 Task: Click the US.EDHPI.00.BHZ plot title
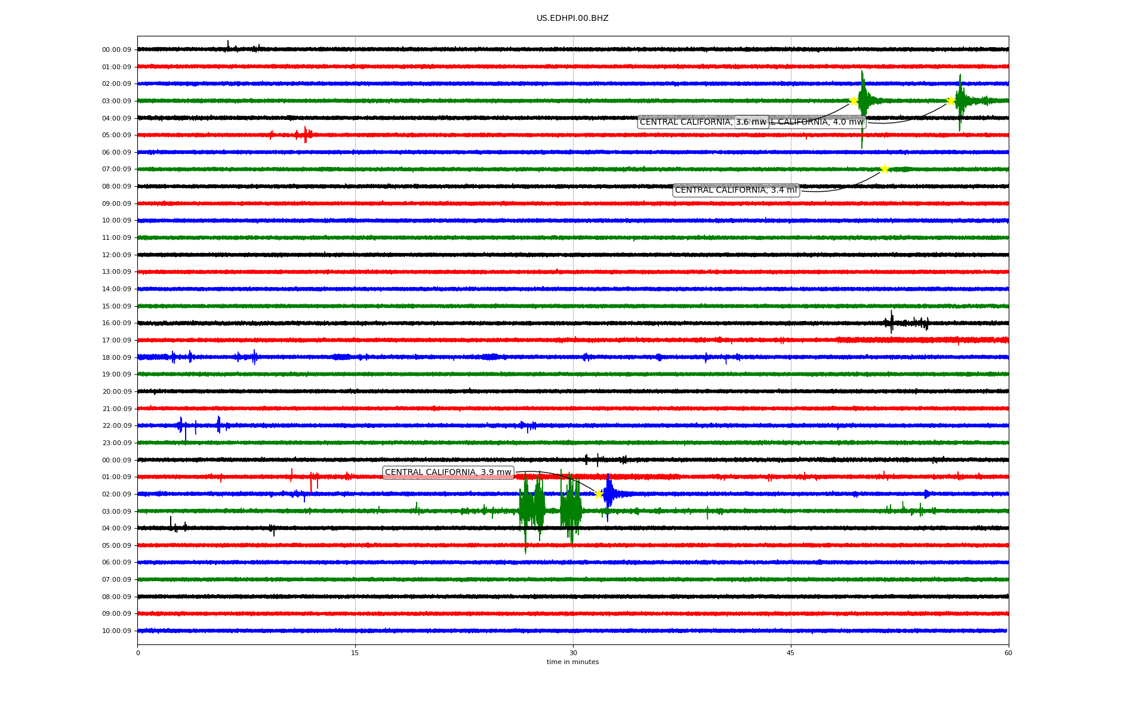coord(572,18)
